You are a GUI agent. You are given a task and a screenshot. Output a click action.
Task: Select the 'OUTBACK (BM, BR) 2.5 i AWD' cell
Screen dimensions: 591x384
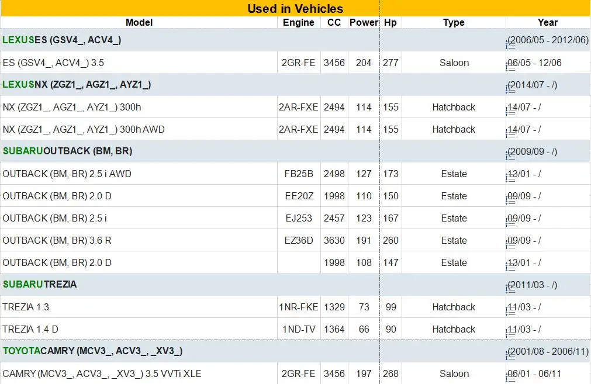pos(139,174)
